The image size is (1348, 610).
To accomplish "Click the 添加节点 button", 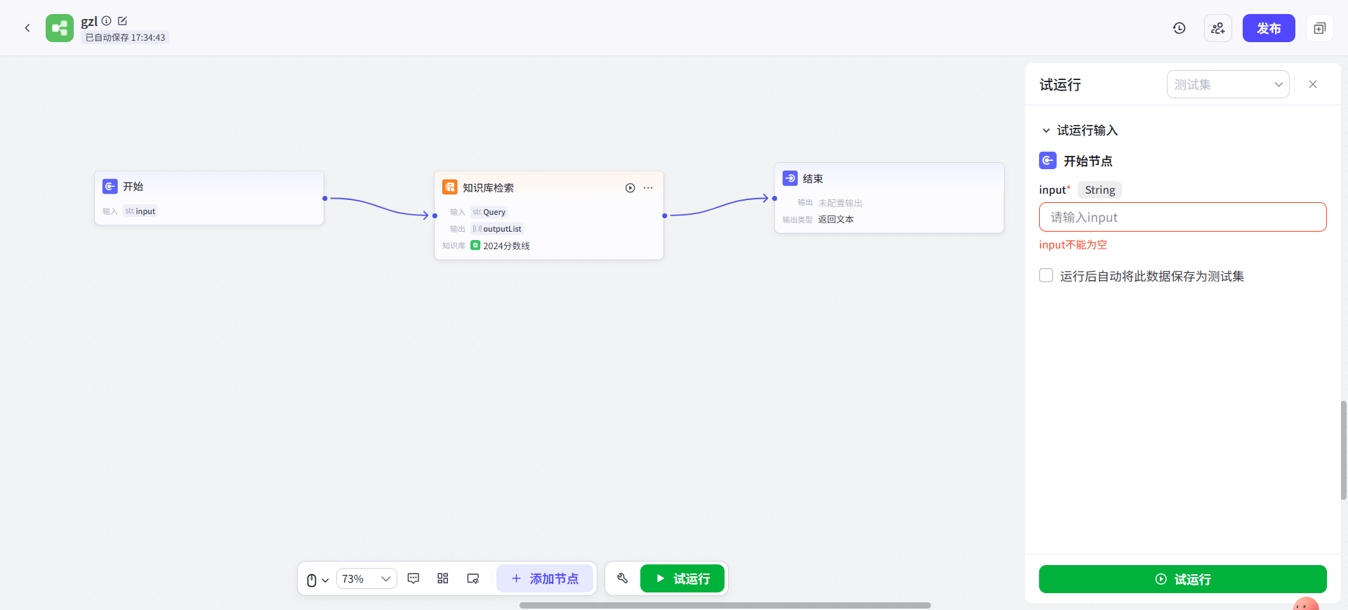I will tap(545, 578).
